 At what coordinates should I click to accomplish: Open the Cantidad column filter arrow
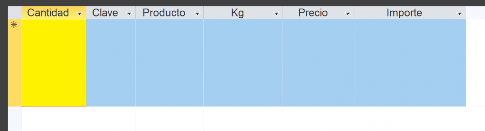pyautogui.click(x=79, y=14)
